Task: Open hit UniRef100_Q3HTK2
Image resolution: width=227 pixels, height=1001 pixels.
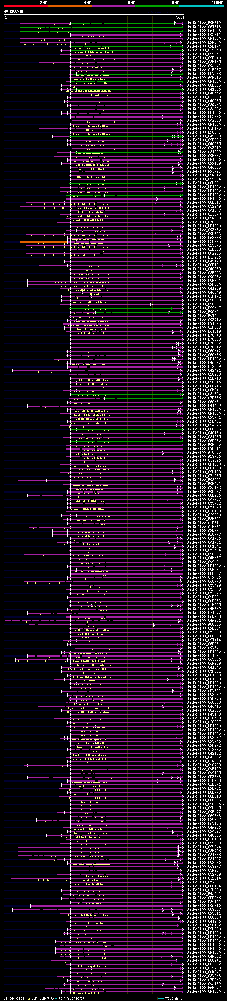Action: (x=204, y=296)
